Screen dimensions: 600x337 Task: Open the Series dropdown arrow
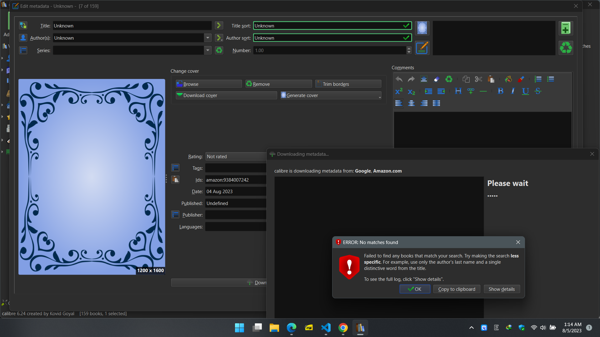pyautogui.click(x=208, y=50)
